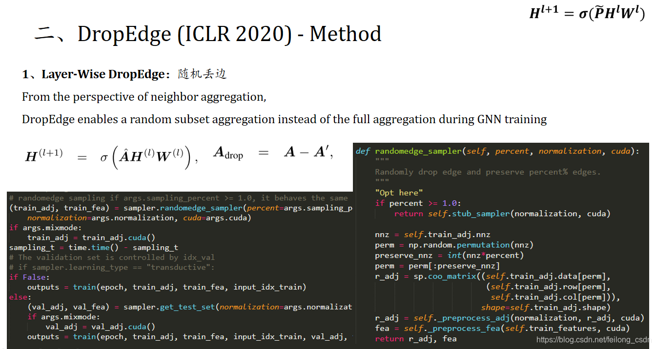Click the 'r_adj = sp.coo_matrix(' line
This screenshot has height=349, width=656.
[x=492, y=276]
